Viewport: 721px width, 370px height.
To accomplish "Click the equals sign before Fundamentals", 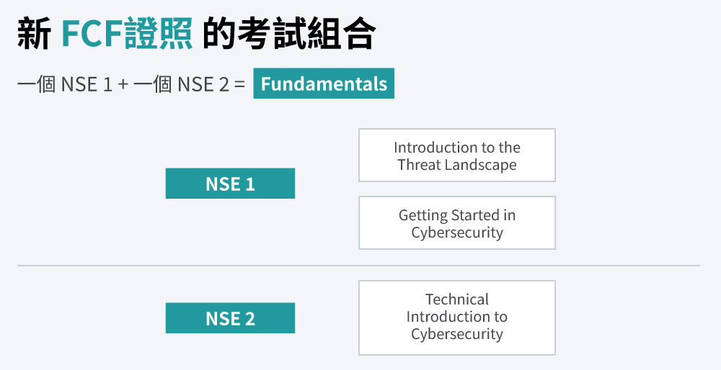I will [239, 85].
